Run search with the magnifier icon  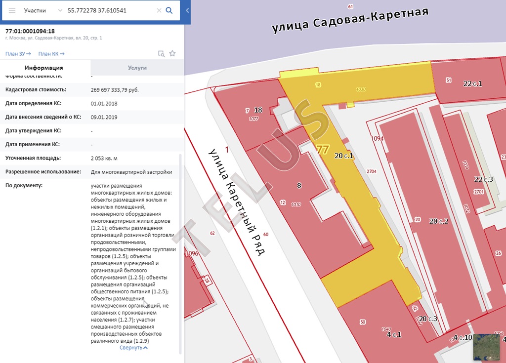169,11
